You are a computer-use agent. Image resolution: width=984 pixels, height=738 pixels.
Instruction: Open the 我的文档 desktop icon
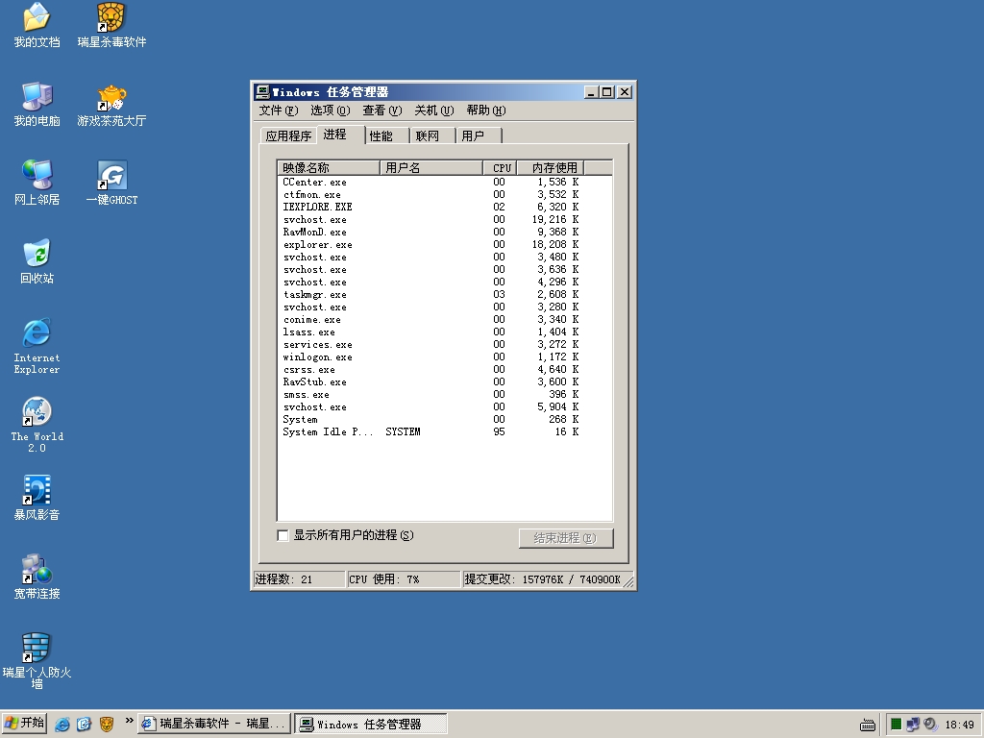[x=37, y=25]
